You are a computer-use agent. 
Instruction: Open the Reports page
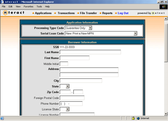coord(107,13)
